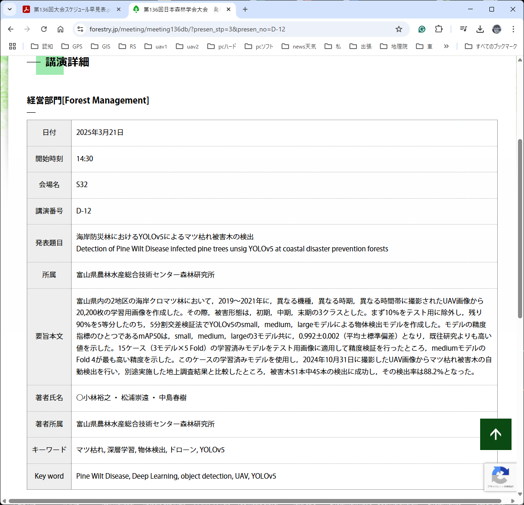
Task: Open the apps grid shortcut in bookmarks bar
Action: tap(12, 47)
